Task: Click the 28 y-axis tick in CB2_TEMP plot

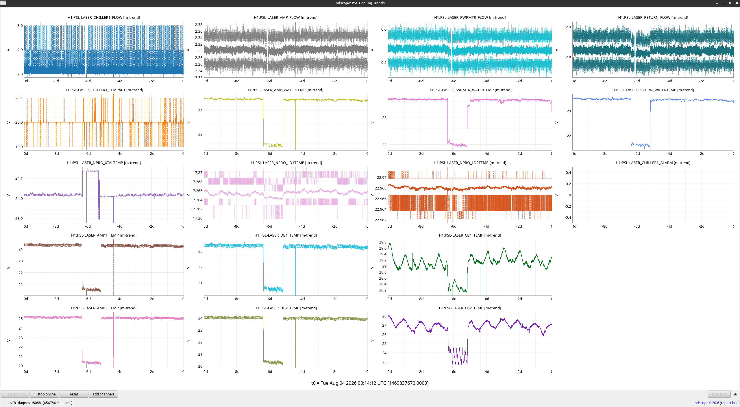Action: 384,316
